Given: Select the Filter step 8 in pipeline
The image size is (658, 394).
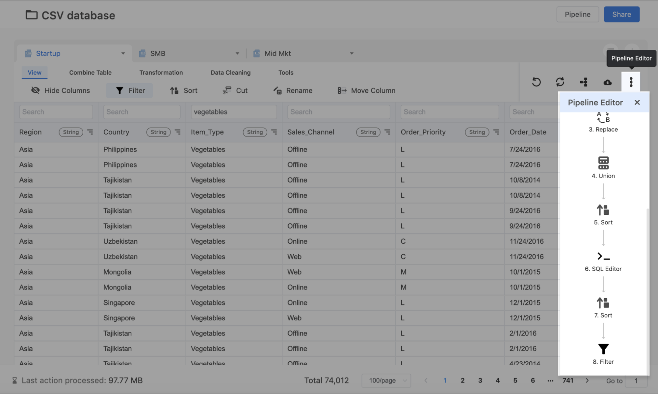Looking at the screenshot, I should click(x=603, y=354).
